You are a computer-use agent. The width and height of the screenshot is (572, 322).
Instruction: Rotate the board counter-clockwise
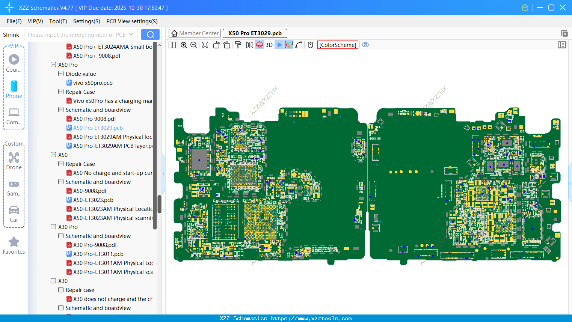point(216,45)
